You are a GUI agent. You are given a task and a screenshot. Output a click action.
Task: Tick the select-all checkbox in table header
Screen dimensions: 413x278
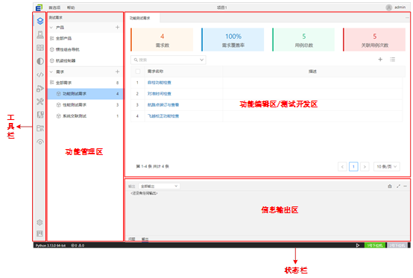pos(138,72)
